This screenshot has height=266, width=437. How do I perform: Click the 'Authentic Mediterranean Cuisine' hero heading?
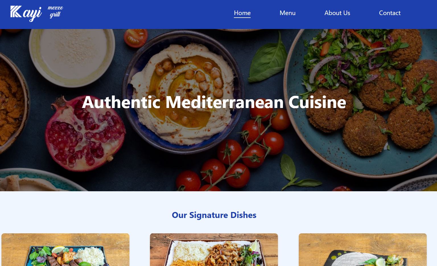pyautogui.click(x=214, y=102)
